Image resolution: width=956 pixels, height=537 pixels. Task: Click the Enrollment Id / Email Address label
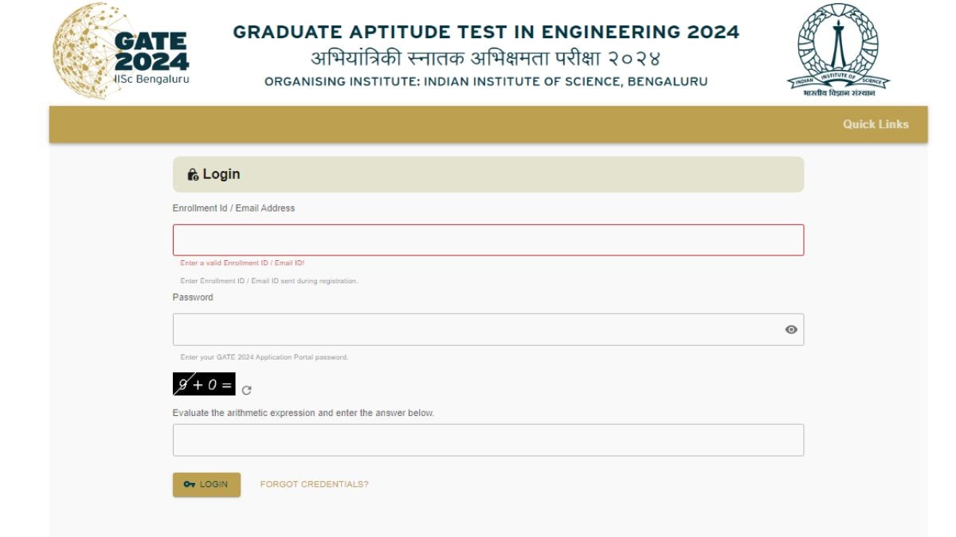click(233, 208)
